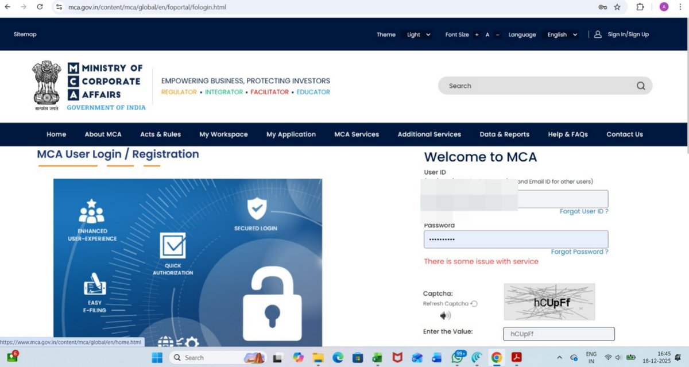
Task: Click the error text 'There is some issue with service'
Action: [481, 261]
